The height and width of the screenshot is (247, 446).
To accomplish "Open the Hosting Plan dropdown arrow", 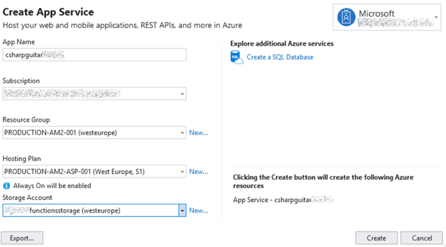I will point(183,172).
